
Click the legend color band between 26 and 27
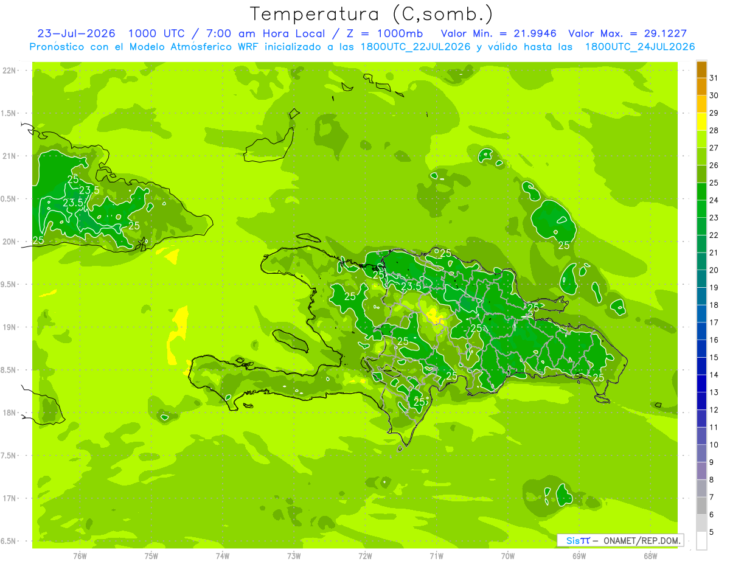tap(701, 156)
